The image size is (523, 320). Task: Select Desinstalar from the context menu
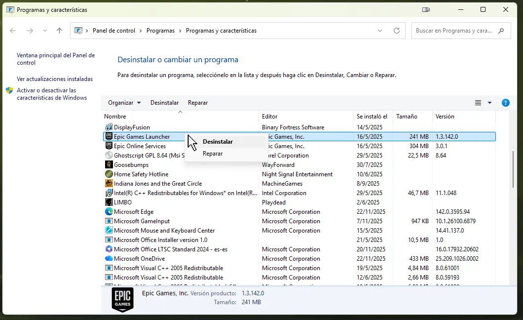(218, 142)
